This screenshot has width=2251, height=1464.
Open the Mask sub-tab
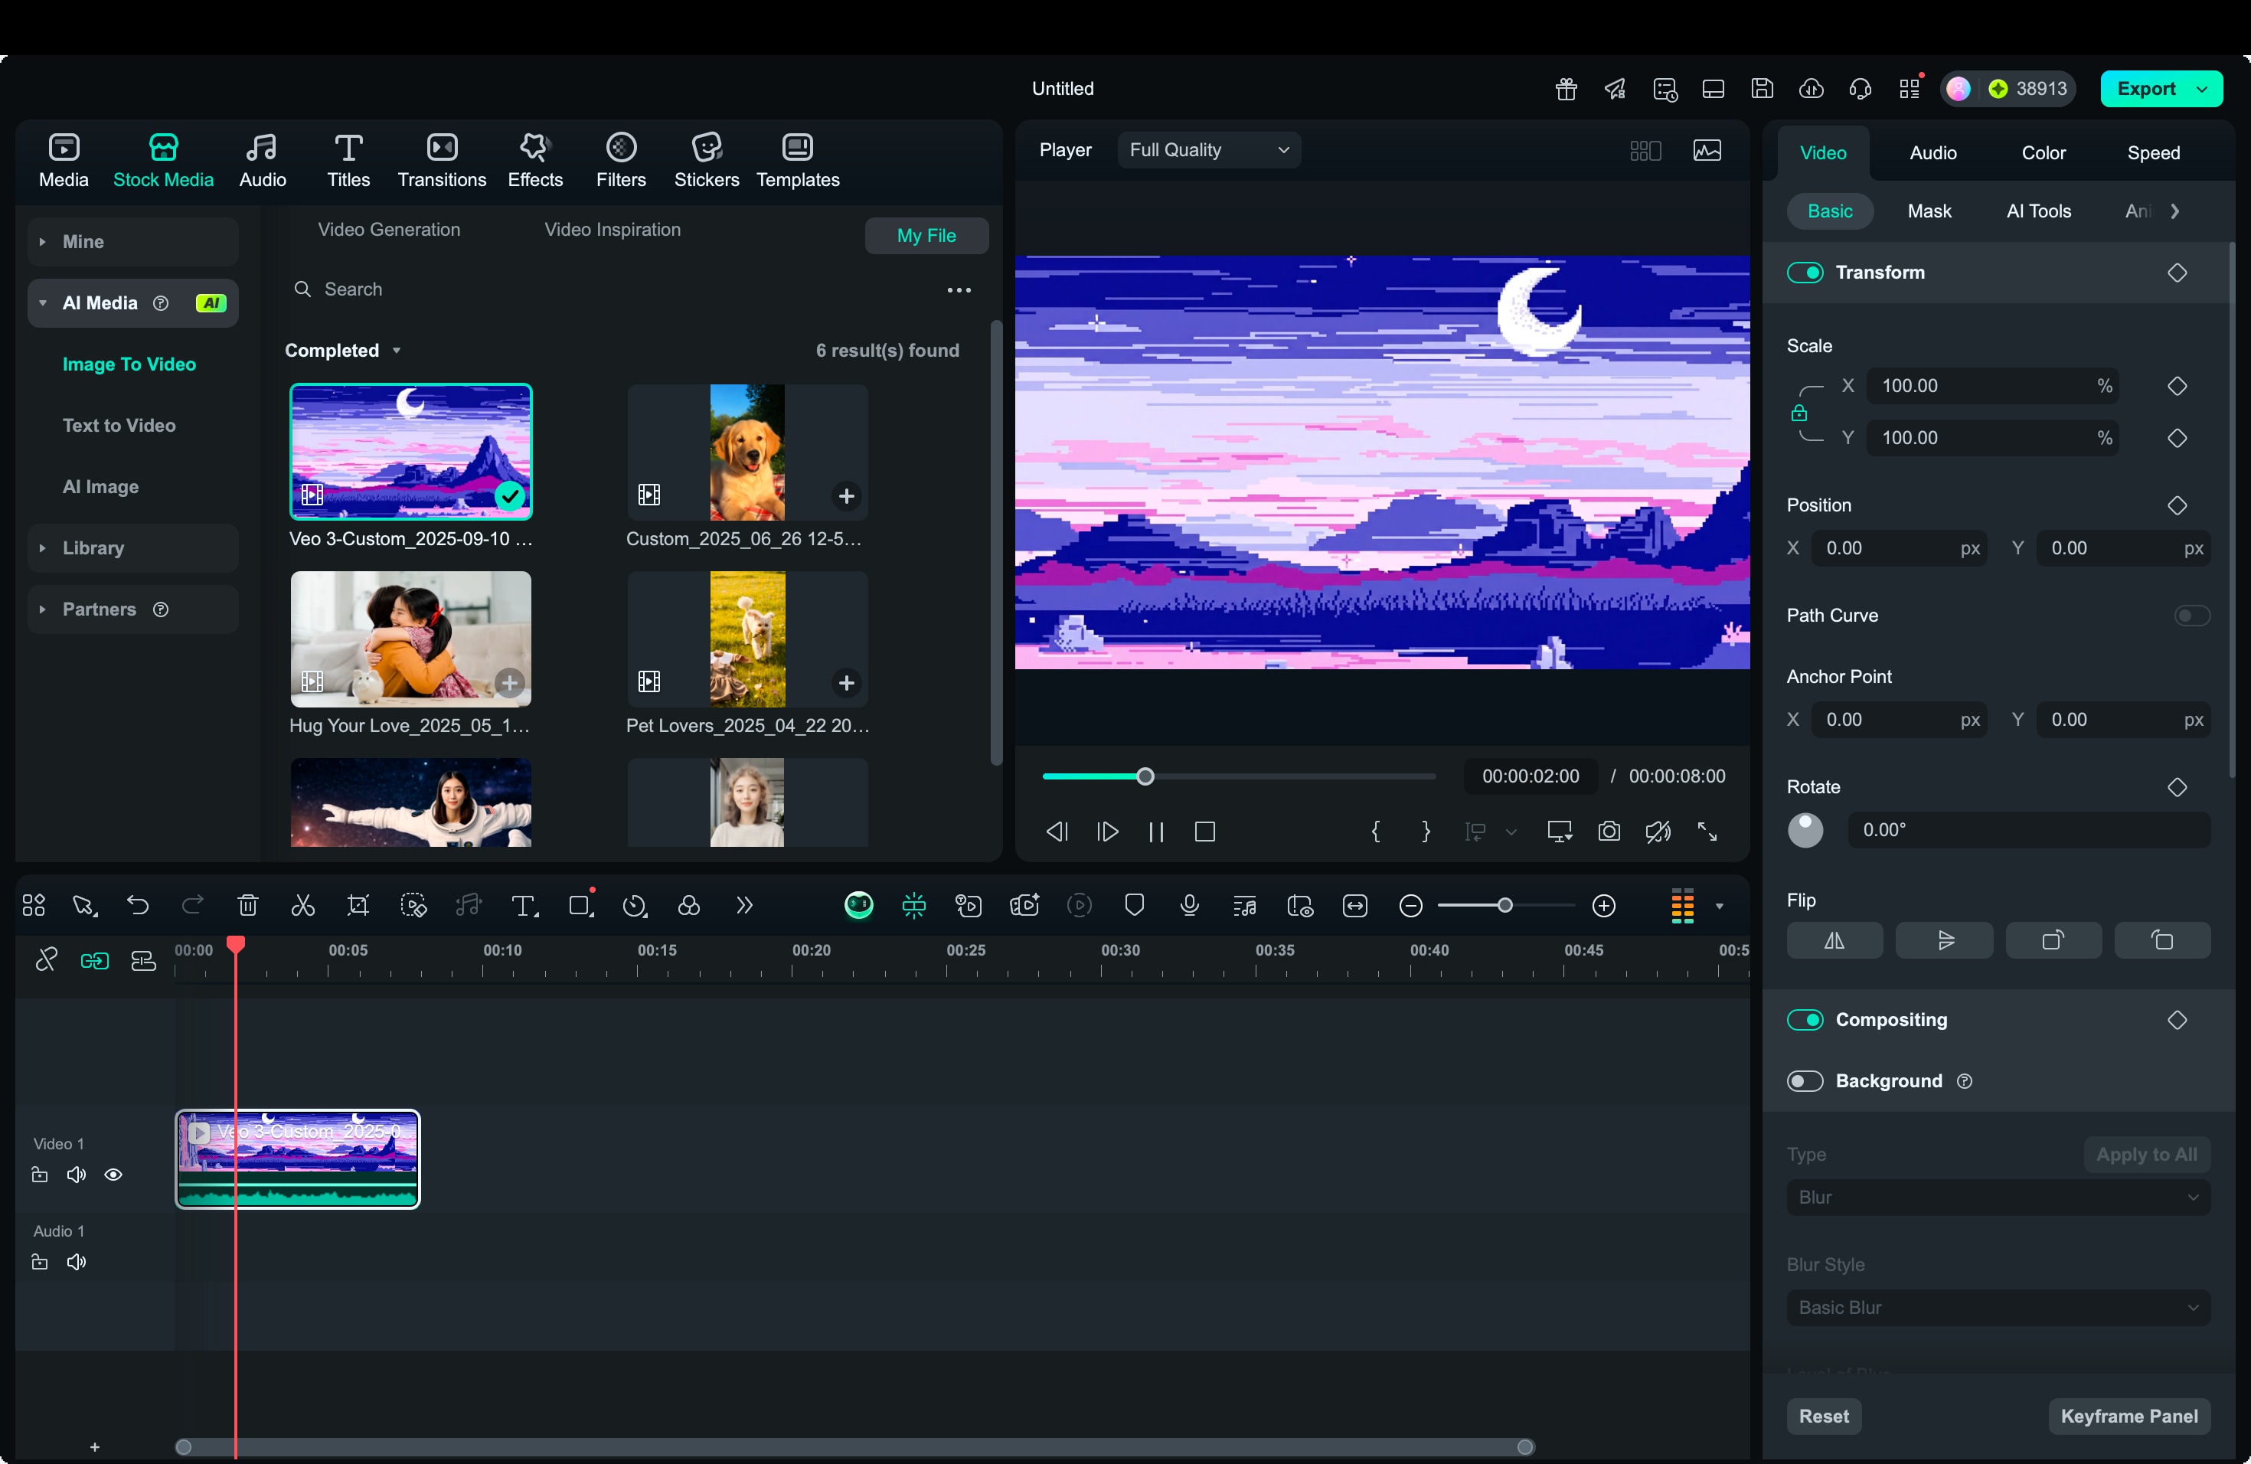coord(1929,212)
